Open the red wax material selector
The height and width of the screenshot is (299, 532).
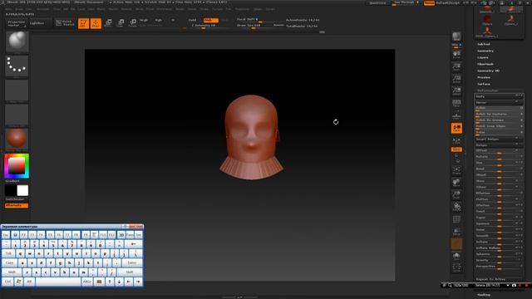click(17, 139)
